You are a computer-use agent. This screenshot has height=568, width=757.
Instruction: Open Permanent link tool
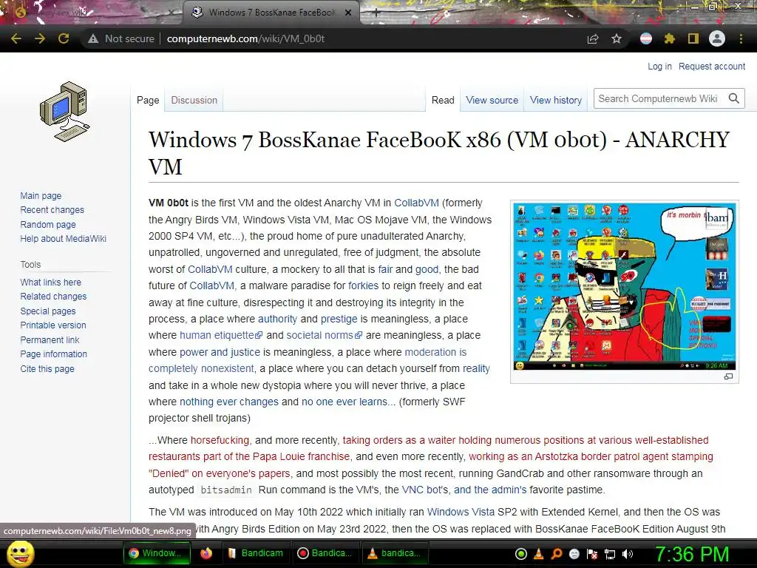[x=50, y=339]
